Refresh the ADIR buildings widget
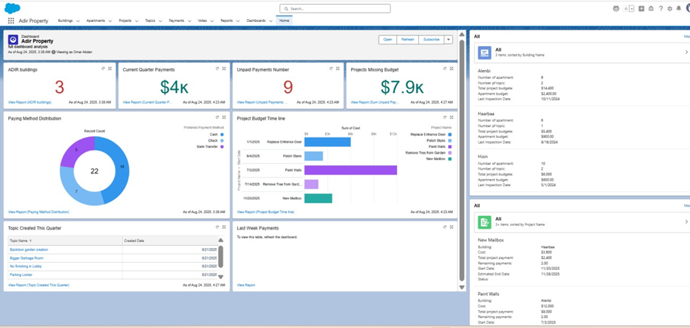 tap(103, 69)
